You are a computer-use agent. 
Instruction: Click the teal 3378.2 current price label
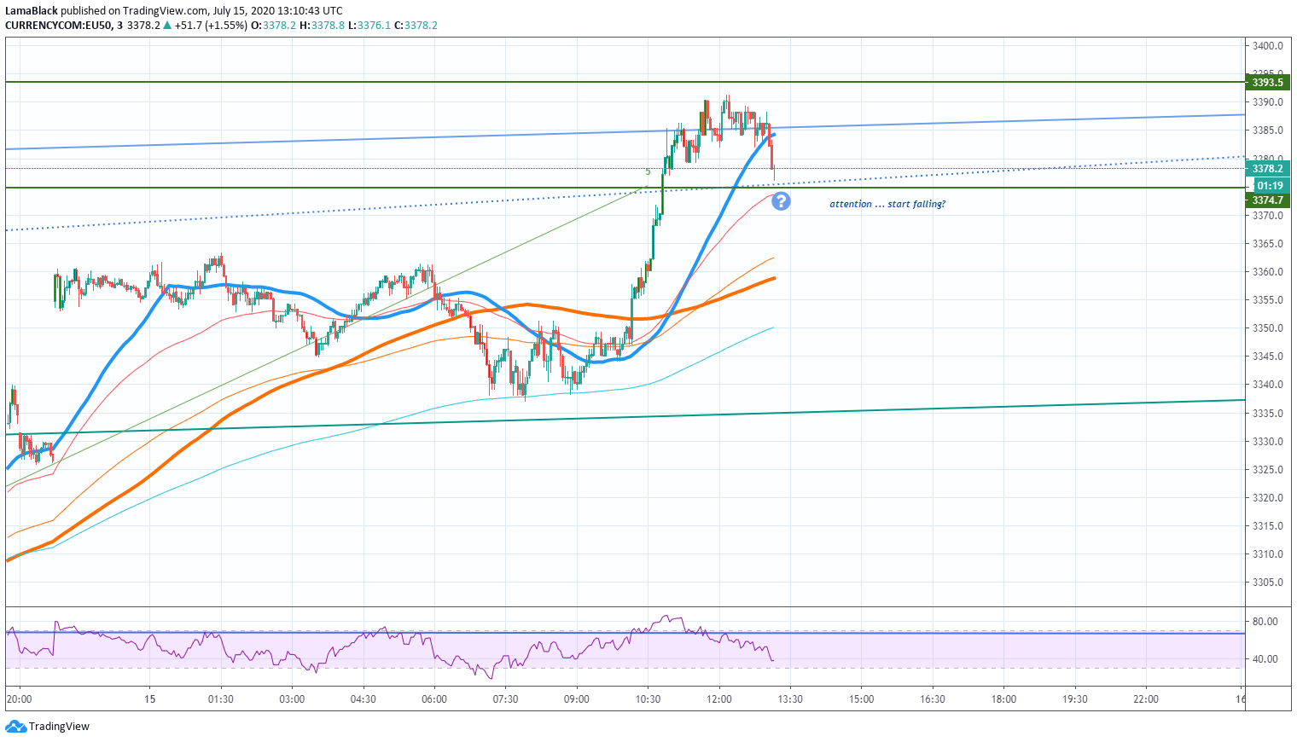(x=1267, y=169)
